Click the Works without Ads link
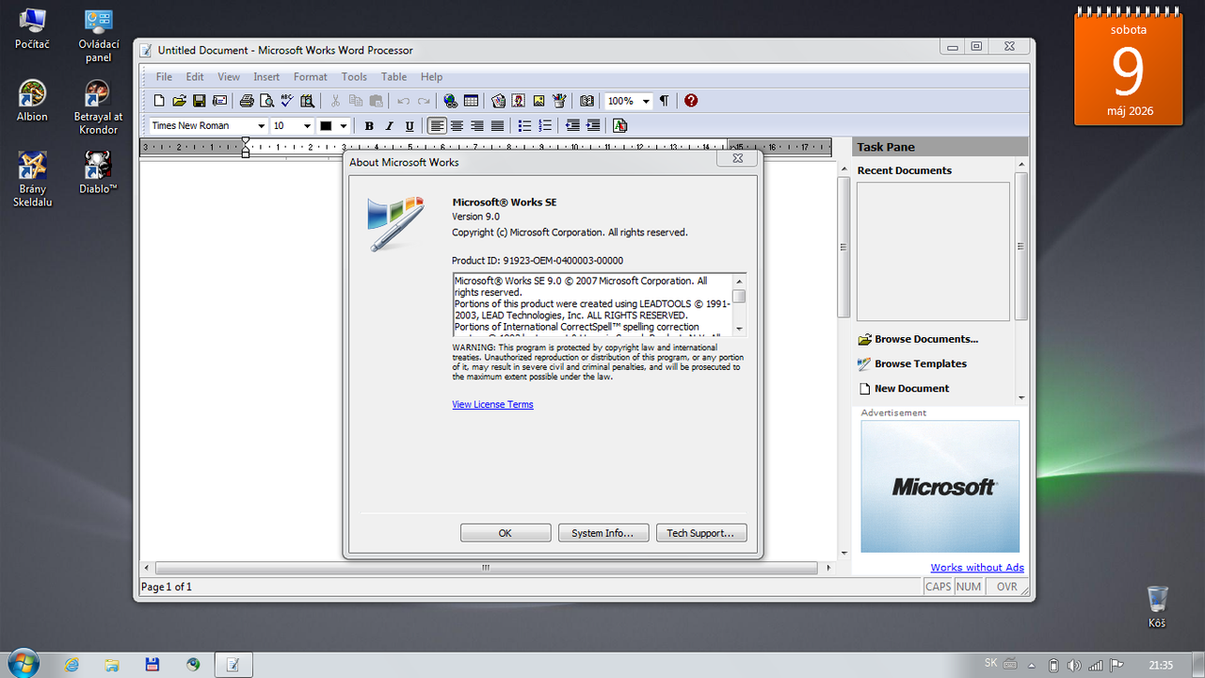This screenshot has height=678, width=1205. (977, 568)
